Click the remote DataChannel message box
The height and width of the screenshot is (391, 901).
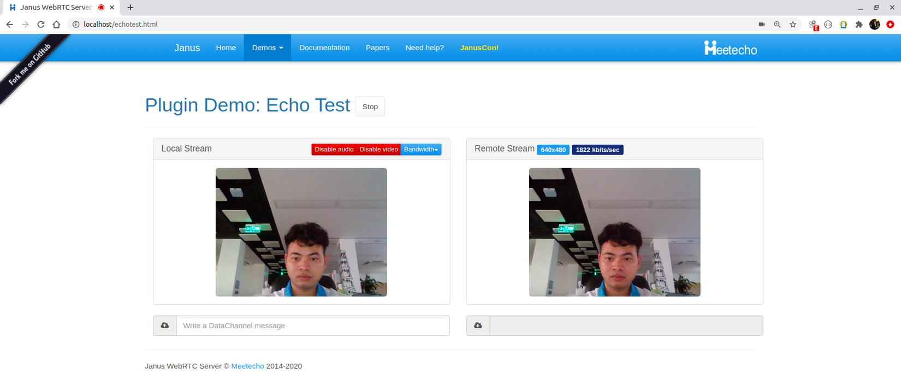coord(626,325)
